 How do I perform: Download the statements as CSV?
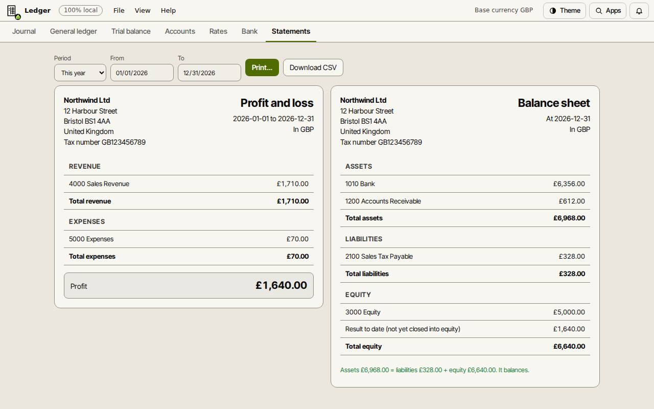313,67
